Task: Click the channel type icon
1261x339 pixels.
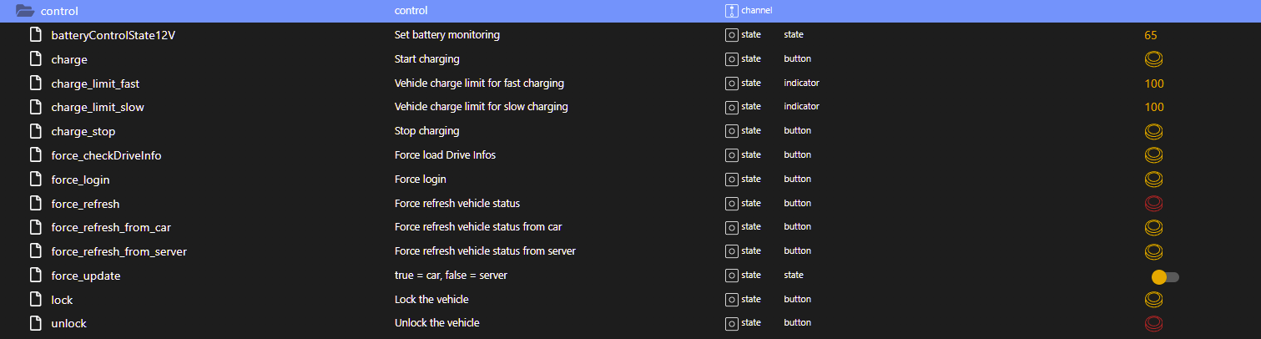Action: pyautogui.click(x=731, y=11)
